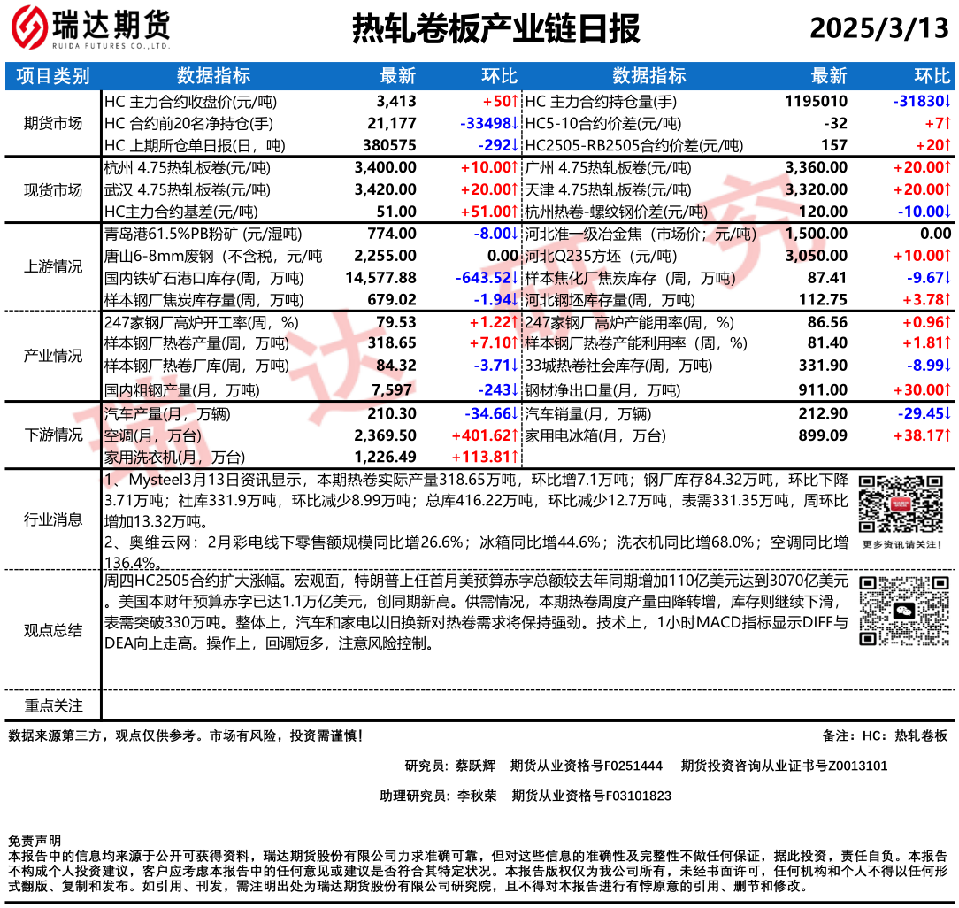
Task: Click the HC主力合约基差(元/吨) label
Action: [181, 212]
